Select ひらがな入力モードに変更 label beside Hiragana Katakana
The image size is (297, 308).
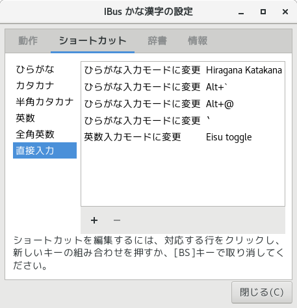coord(142,70)
